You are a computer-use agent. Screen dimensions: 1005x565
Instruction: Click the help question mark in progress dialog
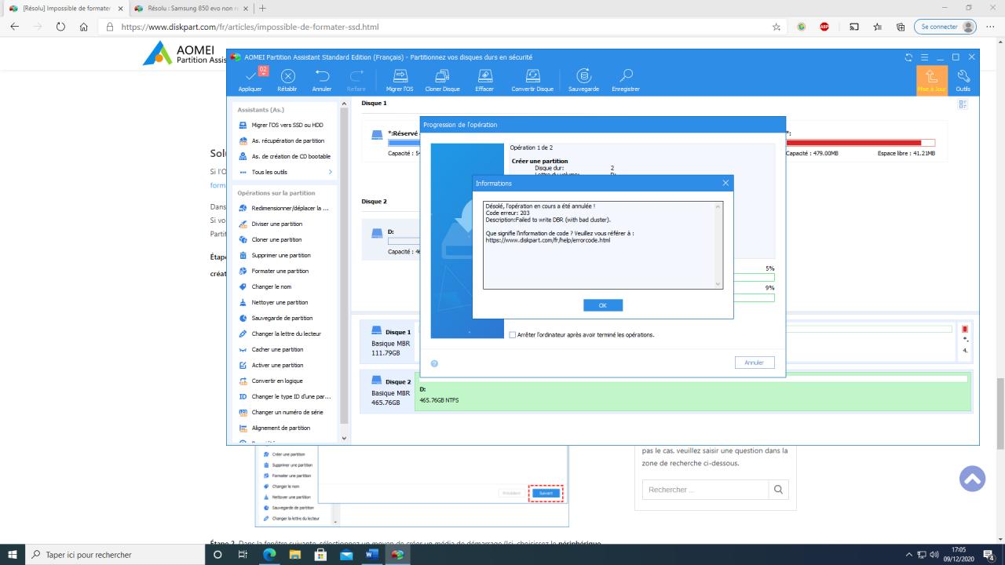click(434, 363)
